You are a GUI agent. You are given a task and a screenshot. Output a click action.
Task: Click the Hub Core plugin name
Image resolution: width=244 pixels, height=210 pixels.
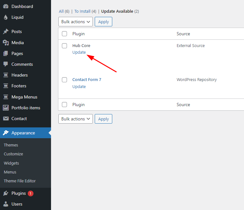coord(81,45)
